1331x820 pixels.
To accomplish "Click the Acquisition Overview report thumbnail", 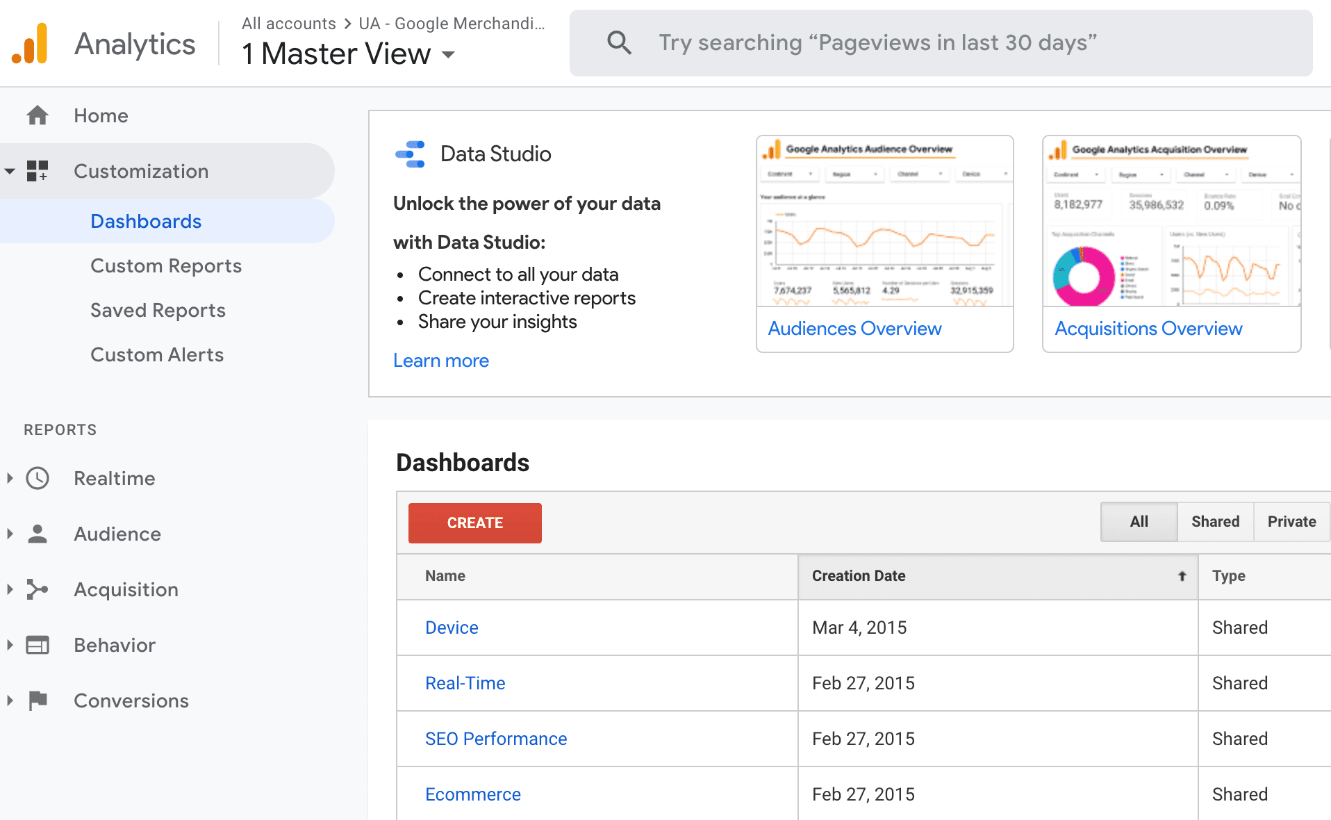I will (x=1172, y=221).
